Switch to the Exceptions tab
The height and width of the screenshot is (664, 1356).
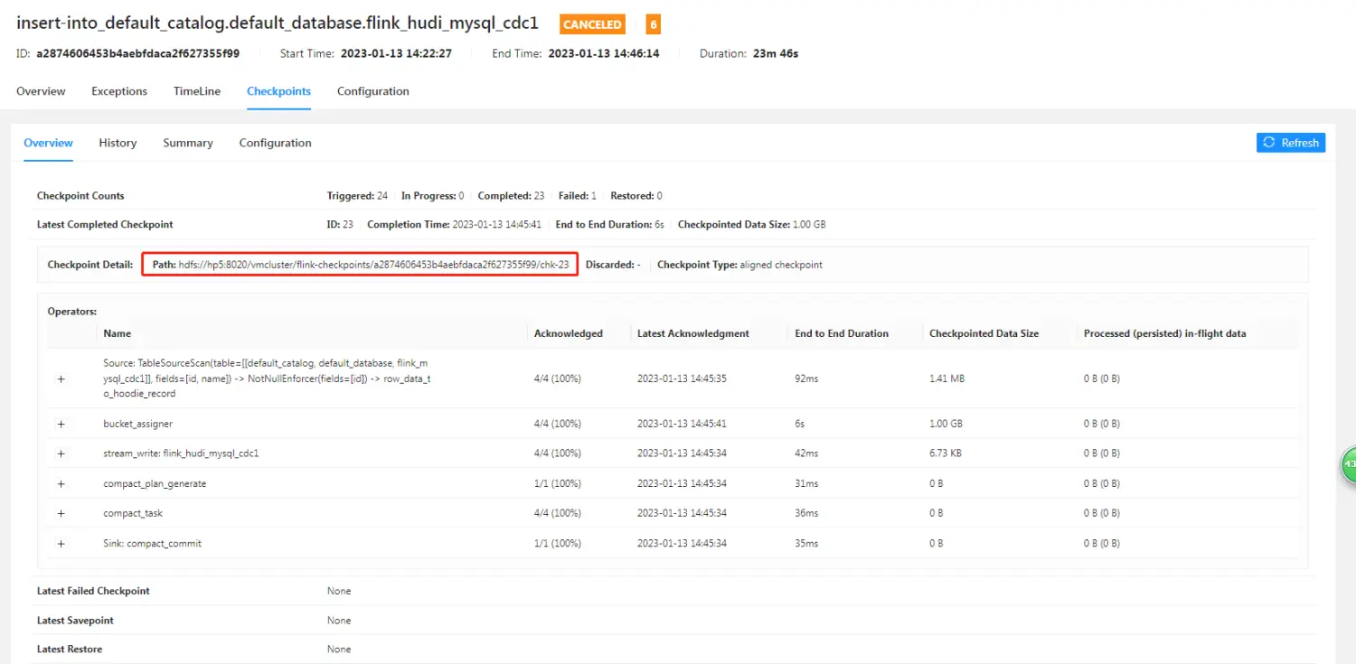pos(119,91)
